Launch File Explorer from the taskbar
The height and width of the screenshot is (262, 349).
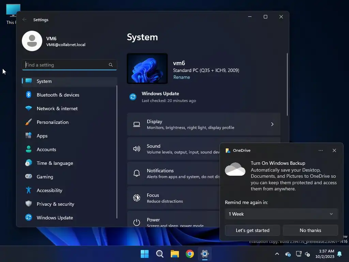click(175, 254)
